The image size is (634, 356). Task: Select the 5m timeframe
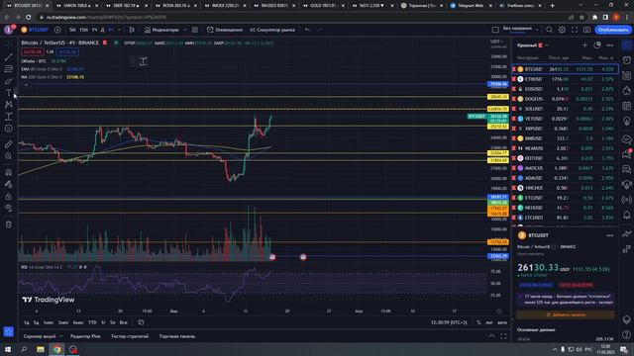click(x=72, y=30)
